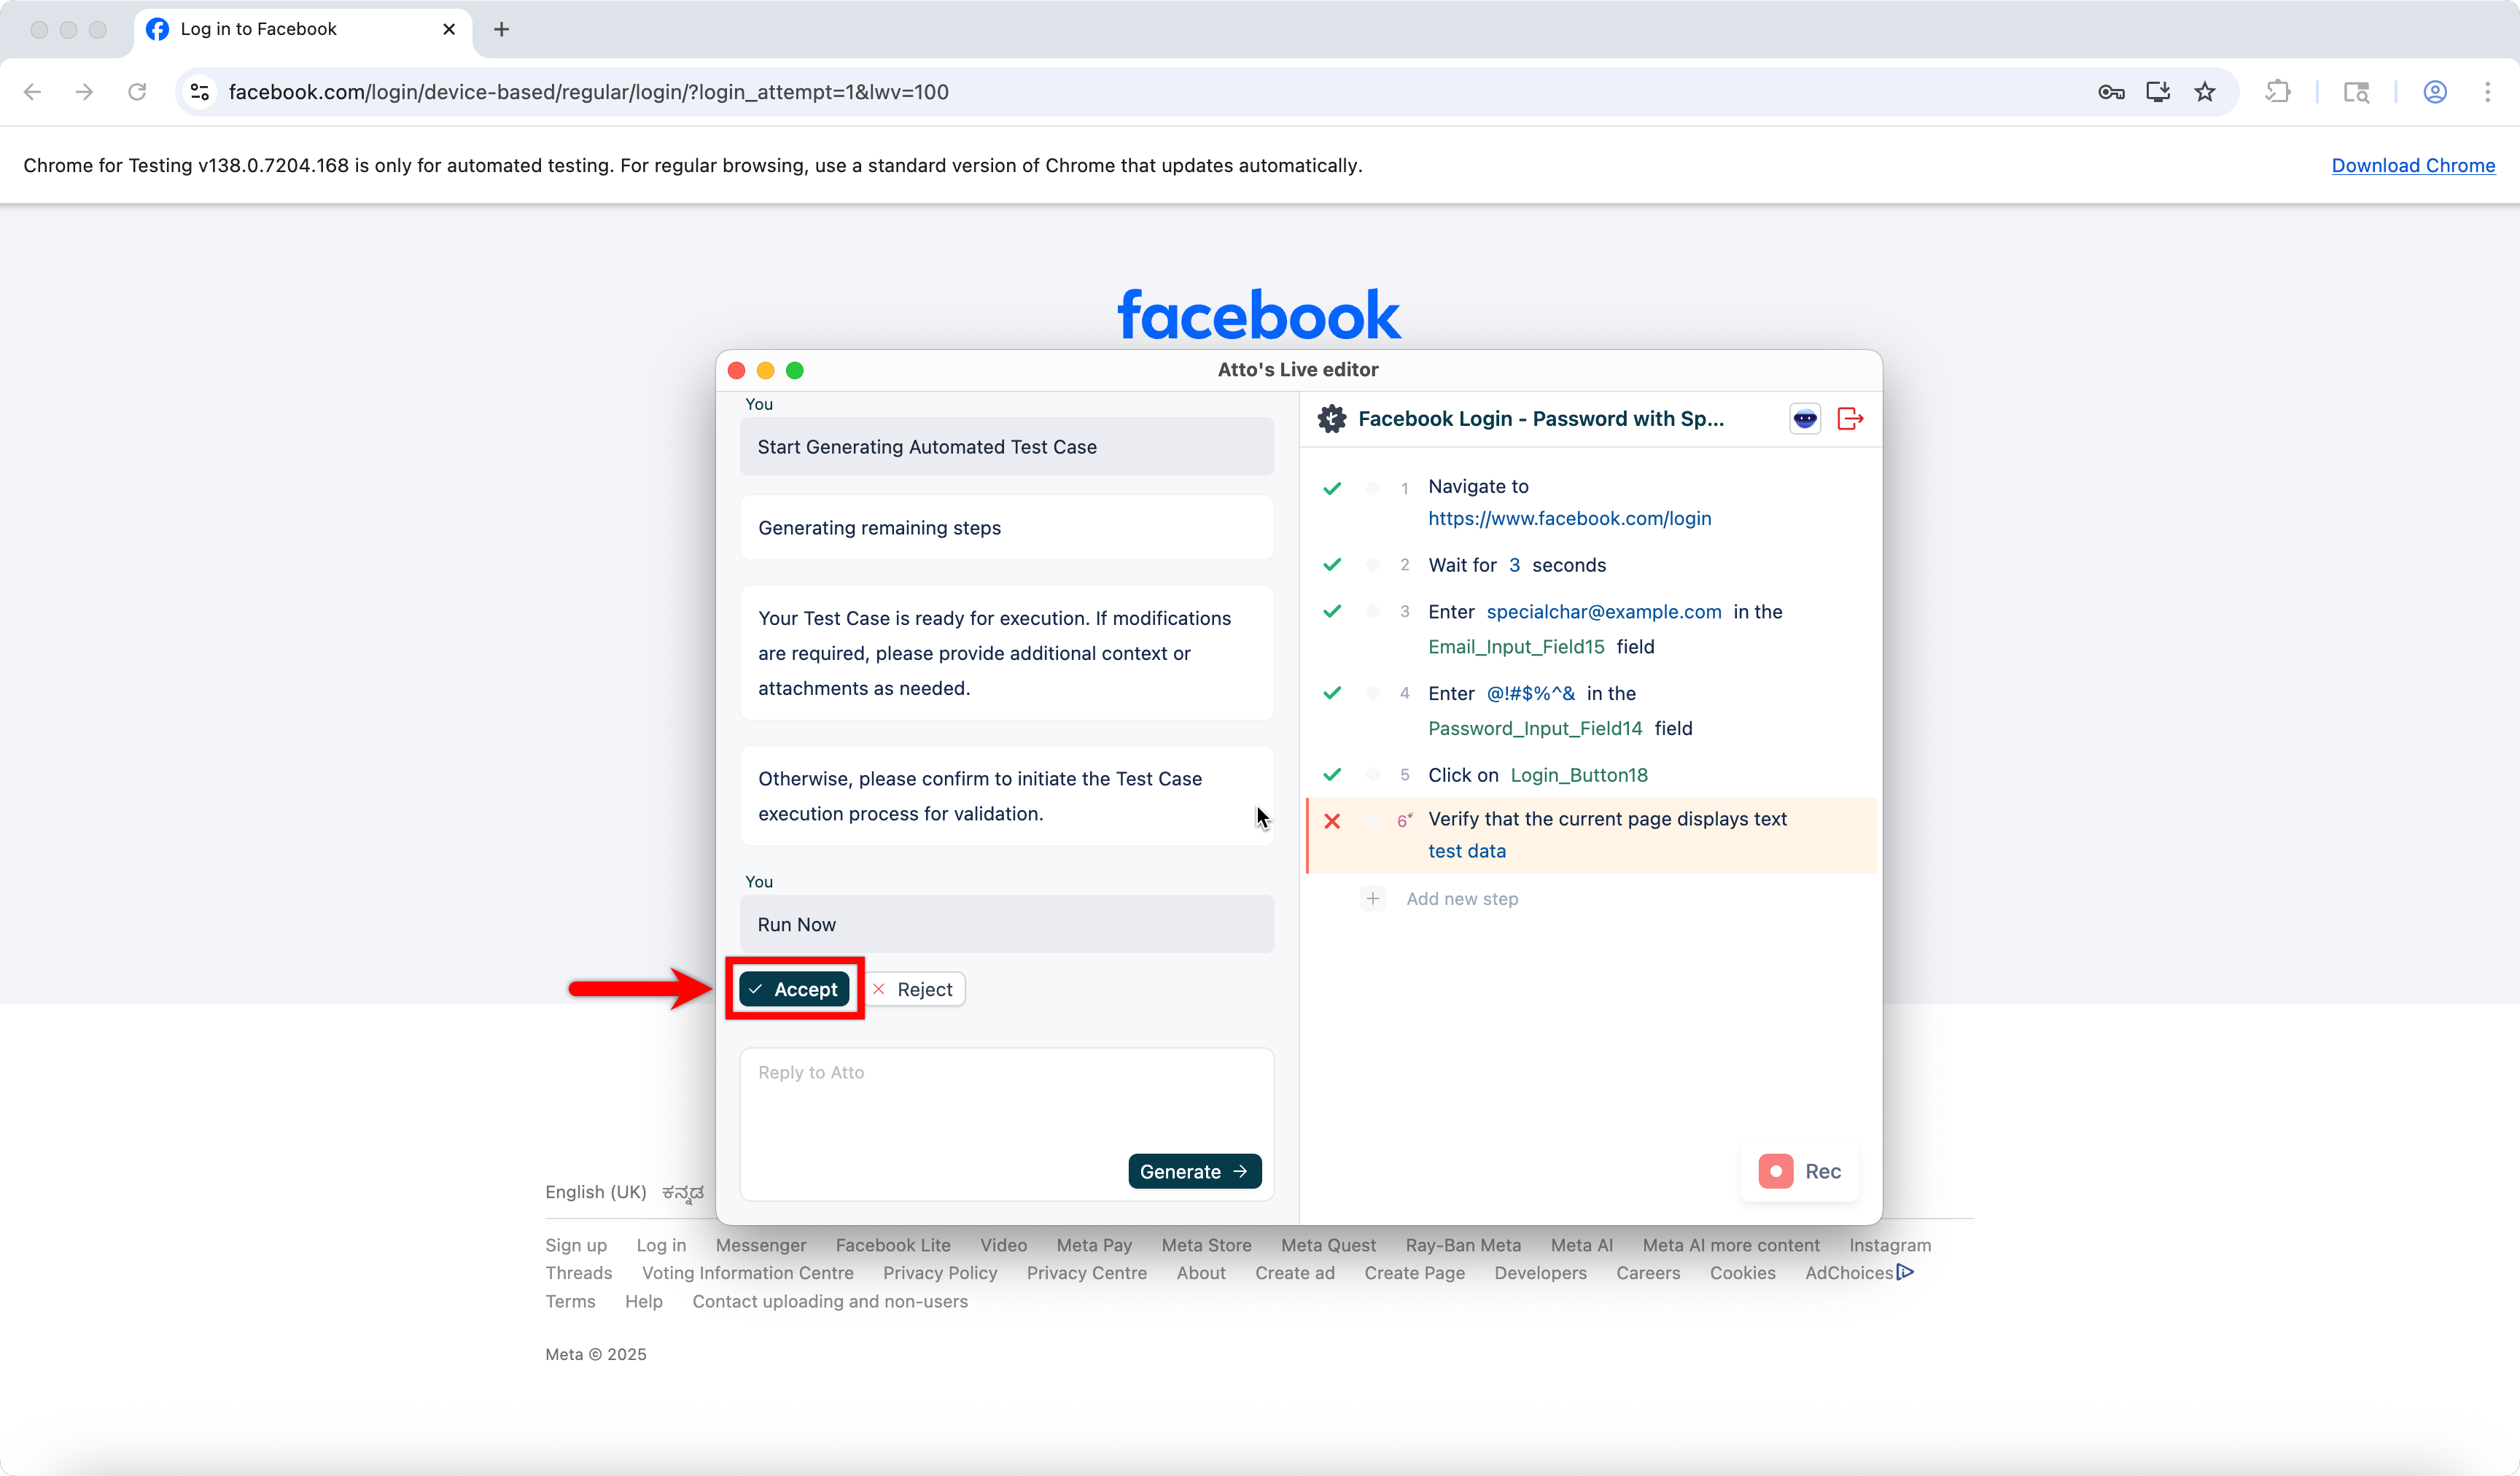Click the plus icon beside Add new step
2520x1476 pixels.
click(1373, 898)
